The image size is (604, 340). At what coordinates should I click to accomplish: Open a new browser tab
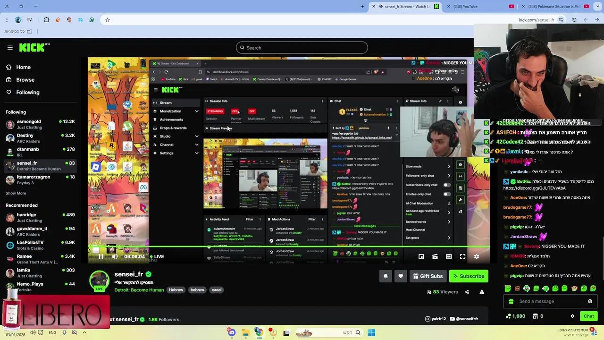pyautogui.click(x=362, y=7)
